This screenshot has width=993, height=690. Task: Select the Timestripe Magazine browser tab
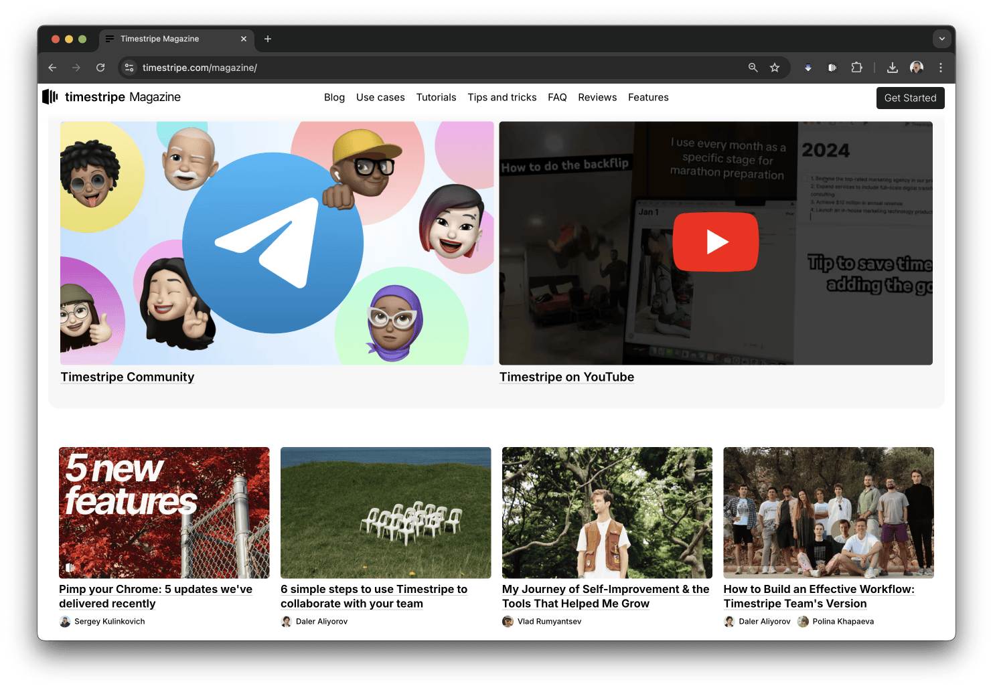(177, 39)
